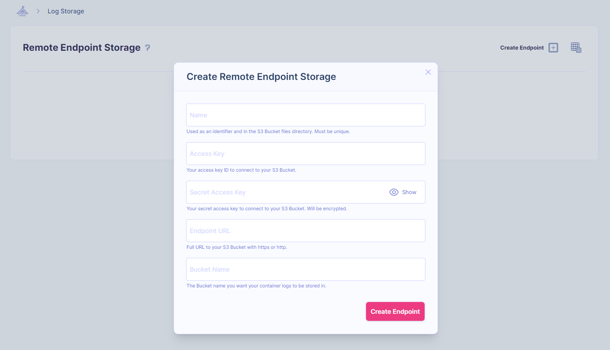Screen dimensions: 610x350
Task: Click the breadcrumb chevron separator arrow
Action: tap(38, 11)
